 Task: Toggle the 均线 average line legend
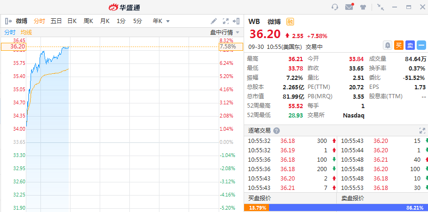(26, 32)
